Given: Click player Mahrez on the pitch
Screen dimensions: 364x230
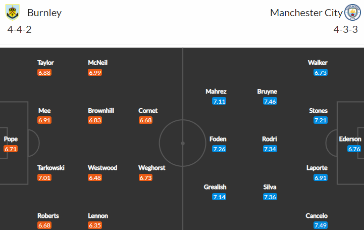Looking at the screenshot, I should (x=216, y=91).
